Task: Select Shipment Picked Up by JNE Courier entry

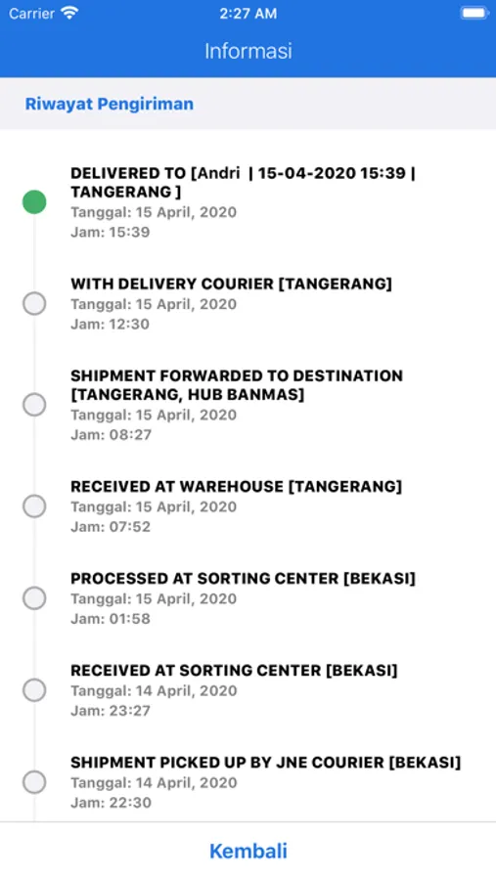Action: (248, 782)
